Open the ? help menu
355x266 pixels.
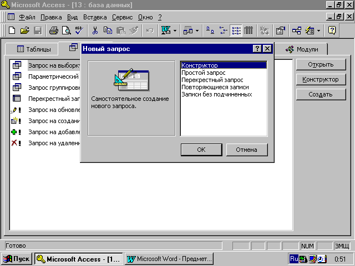click(x=160, y=17)
